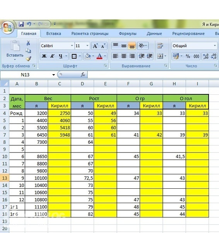Toggle underline Ч formatting
The width and height of the screenshot is (219, 233).
tap(60, 56)
